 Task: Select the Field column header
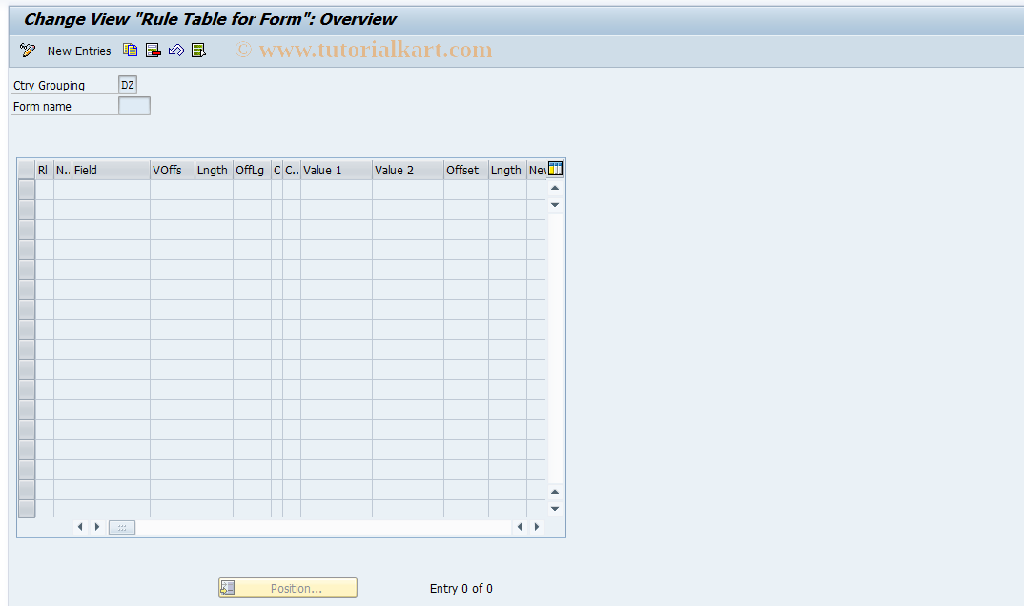(111, 171)
